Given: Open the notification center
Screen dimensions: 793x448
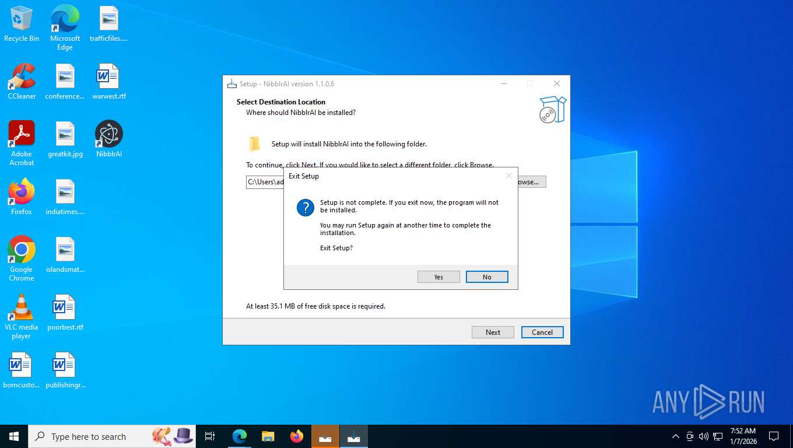Looking at the screenshot, I should point(774,436).
